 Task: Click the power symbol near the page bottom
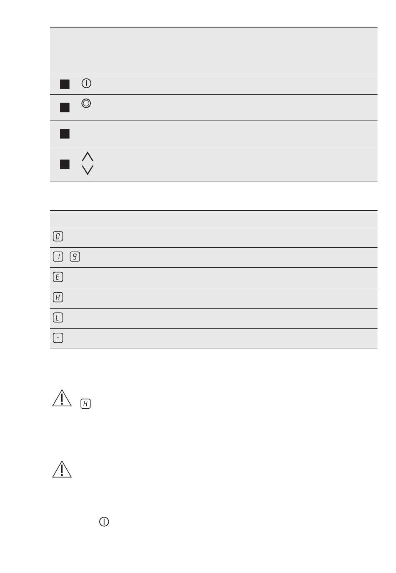click(x=104, y=522)
